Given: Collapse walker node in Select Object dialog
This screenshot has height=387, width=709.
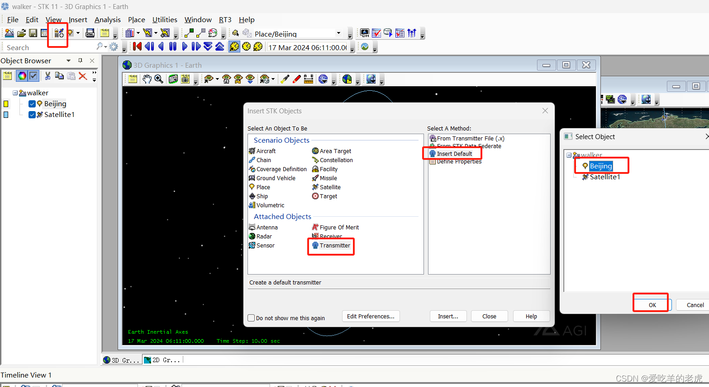Looking at the screenshot, I should pos(569,155).
